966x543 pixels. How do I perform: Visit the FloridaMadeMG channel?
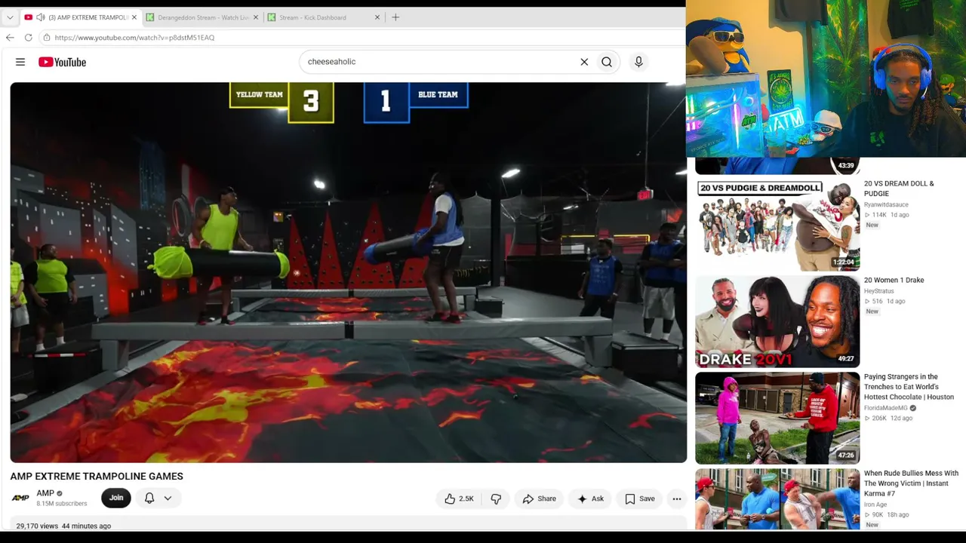886,408
